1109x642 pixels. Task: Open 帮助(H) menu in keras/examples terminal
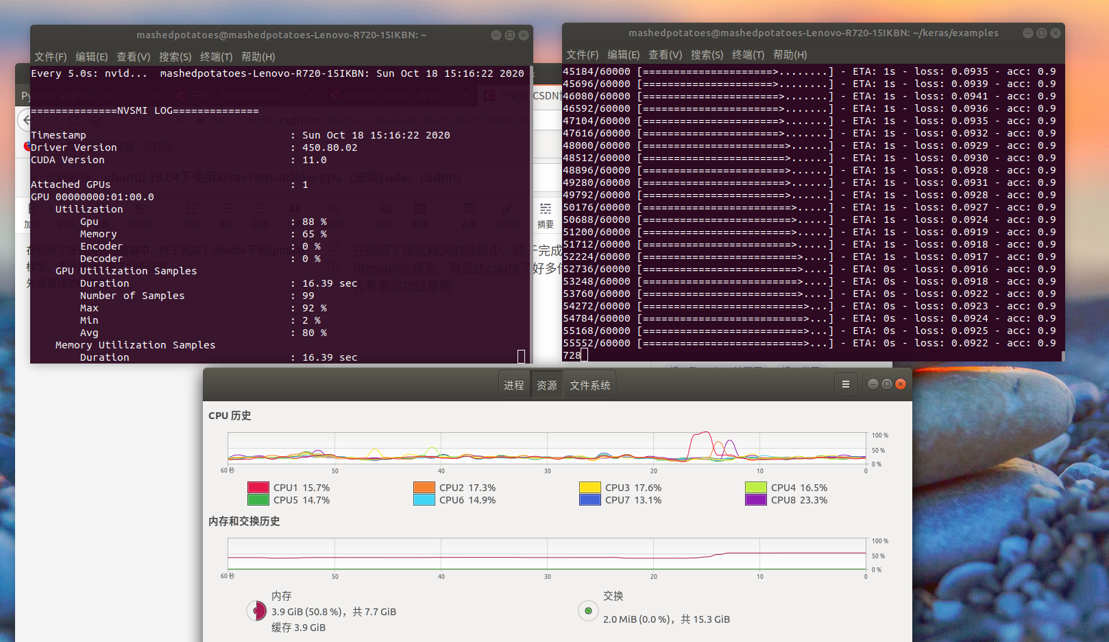click(x=790, y=55)
